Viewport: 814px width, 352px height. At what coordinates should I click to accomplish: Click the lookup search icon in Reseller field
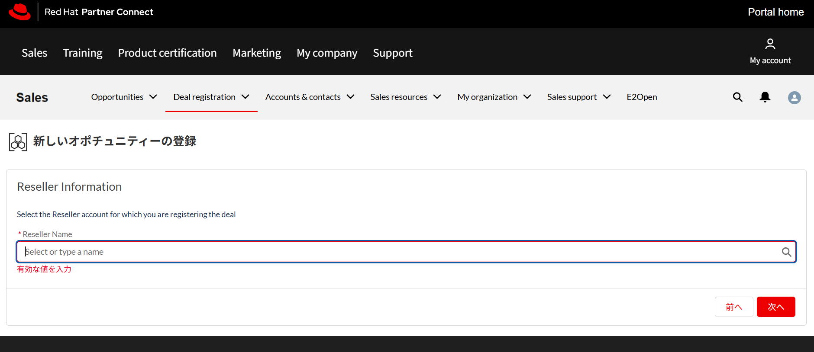point(786,252)
